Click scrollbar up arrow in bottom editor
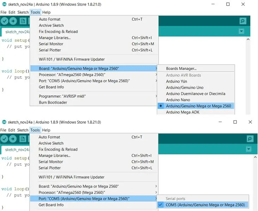This screenshot has width=258, height=211. [x=255, y=157]
